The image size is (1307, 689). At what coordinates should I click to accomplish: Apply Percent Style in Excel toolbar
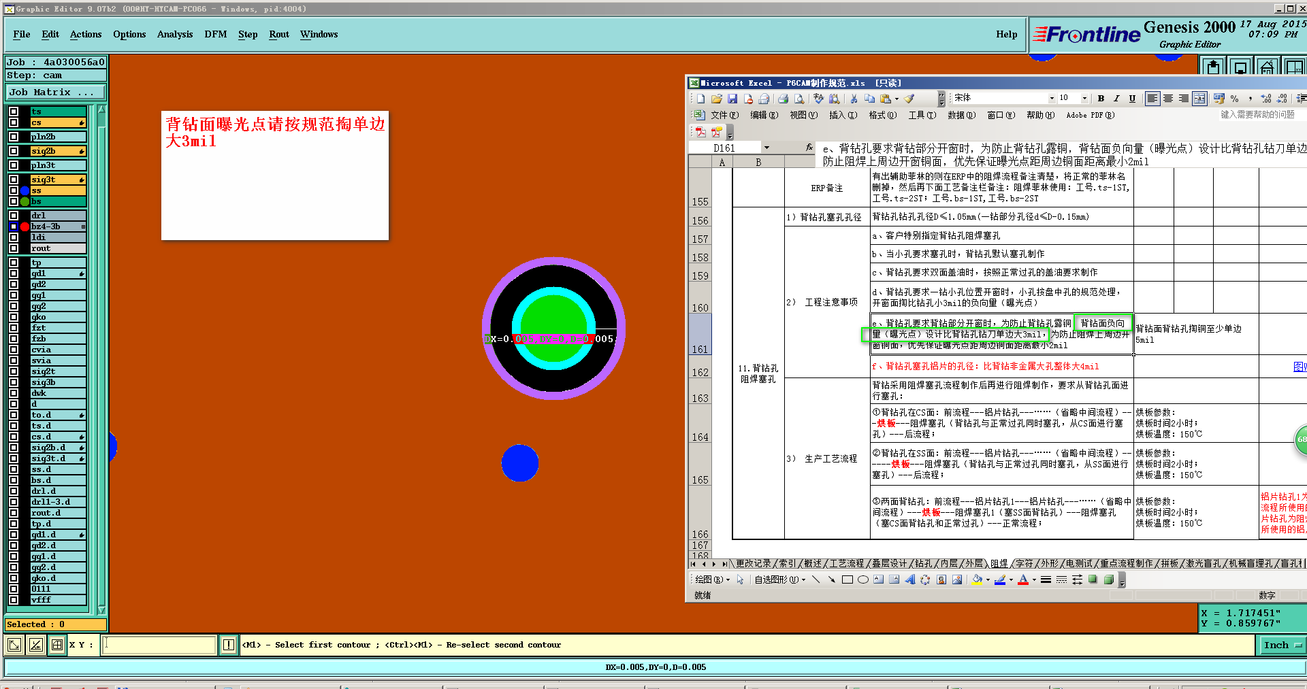click(x=1234, y=99)
